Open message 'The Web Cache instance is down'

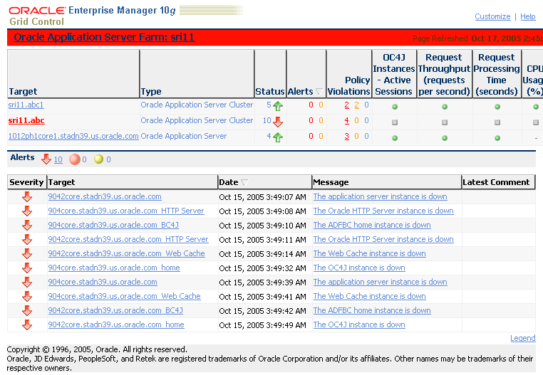pyautogui.click(x=369, y=253)
